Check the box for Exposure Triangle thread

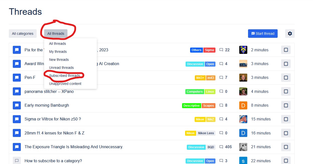[x=286, y=147]
